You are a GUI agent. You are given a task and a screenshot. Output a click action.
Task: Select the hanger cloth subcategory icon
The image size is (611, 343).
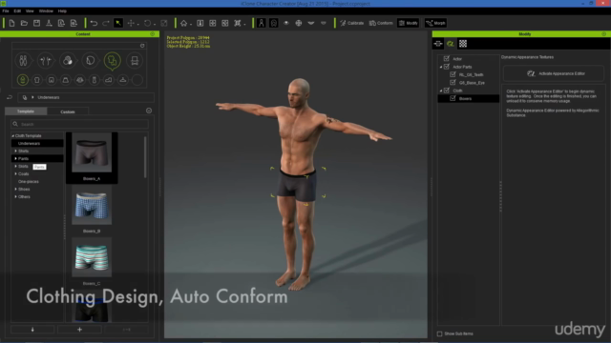pos(123,80)
